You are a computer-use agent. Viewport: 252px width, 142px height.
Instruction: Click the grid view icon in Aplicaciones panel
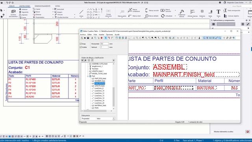(x=213, y=24)
